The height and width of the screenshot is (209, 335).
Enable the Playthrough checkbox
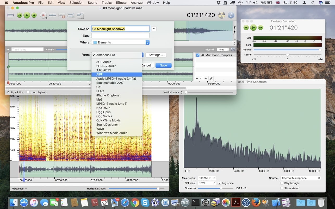tap(282, 183)
